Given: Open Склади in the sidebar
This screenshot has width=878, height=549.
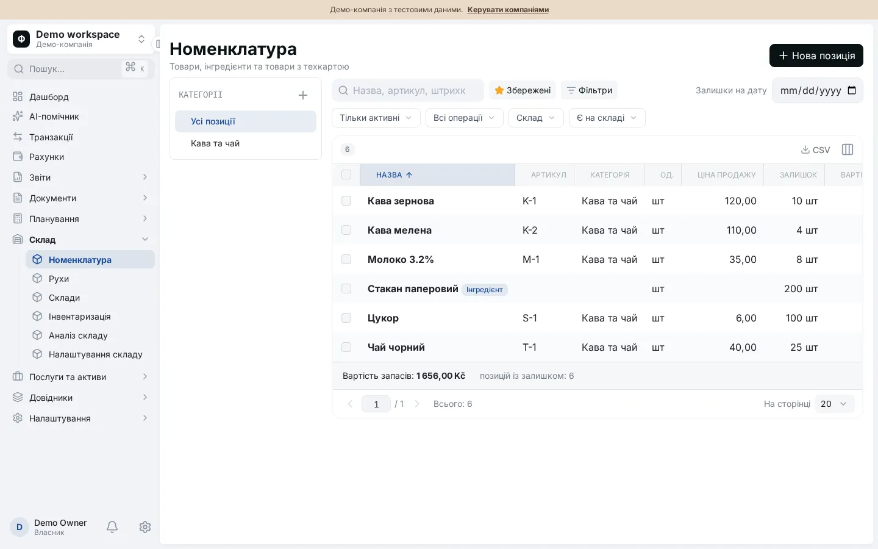Looking at the screenshot, I should tap(90, 298).
